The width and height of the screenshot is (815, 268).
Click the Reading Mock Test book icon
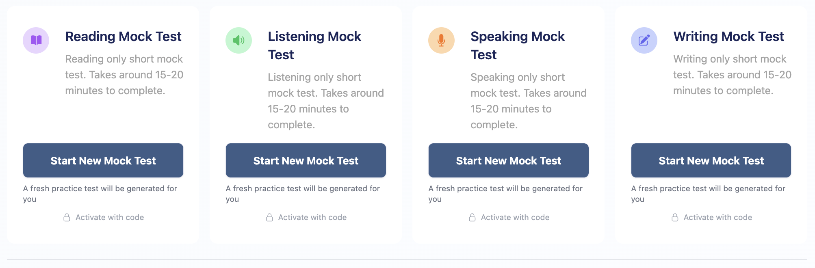pyautogui.click(x=36, y=40)
